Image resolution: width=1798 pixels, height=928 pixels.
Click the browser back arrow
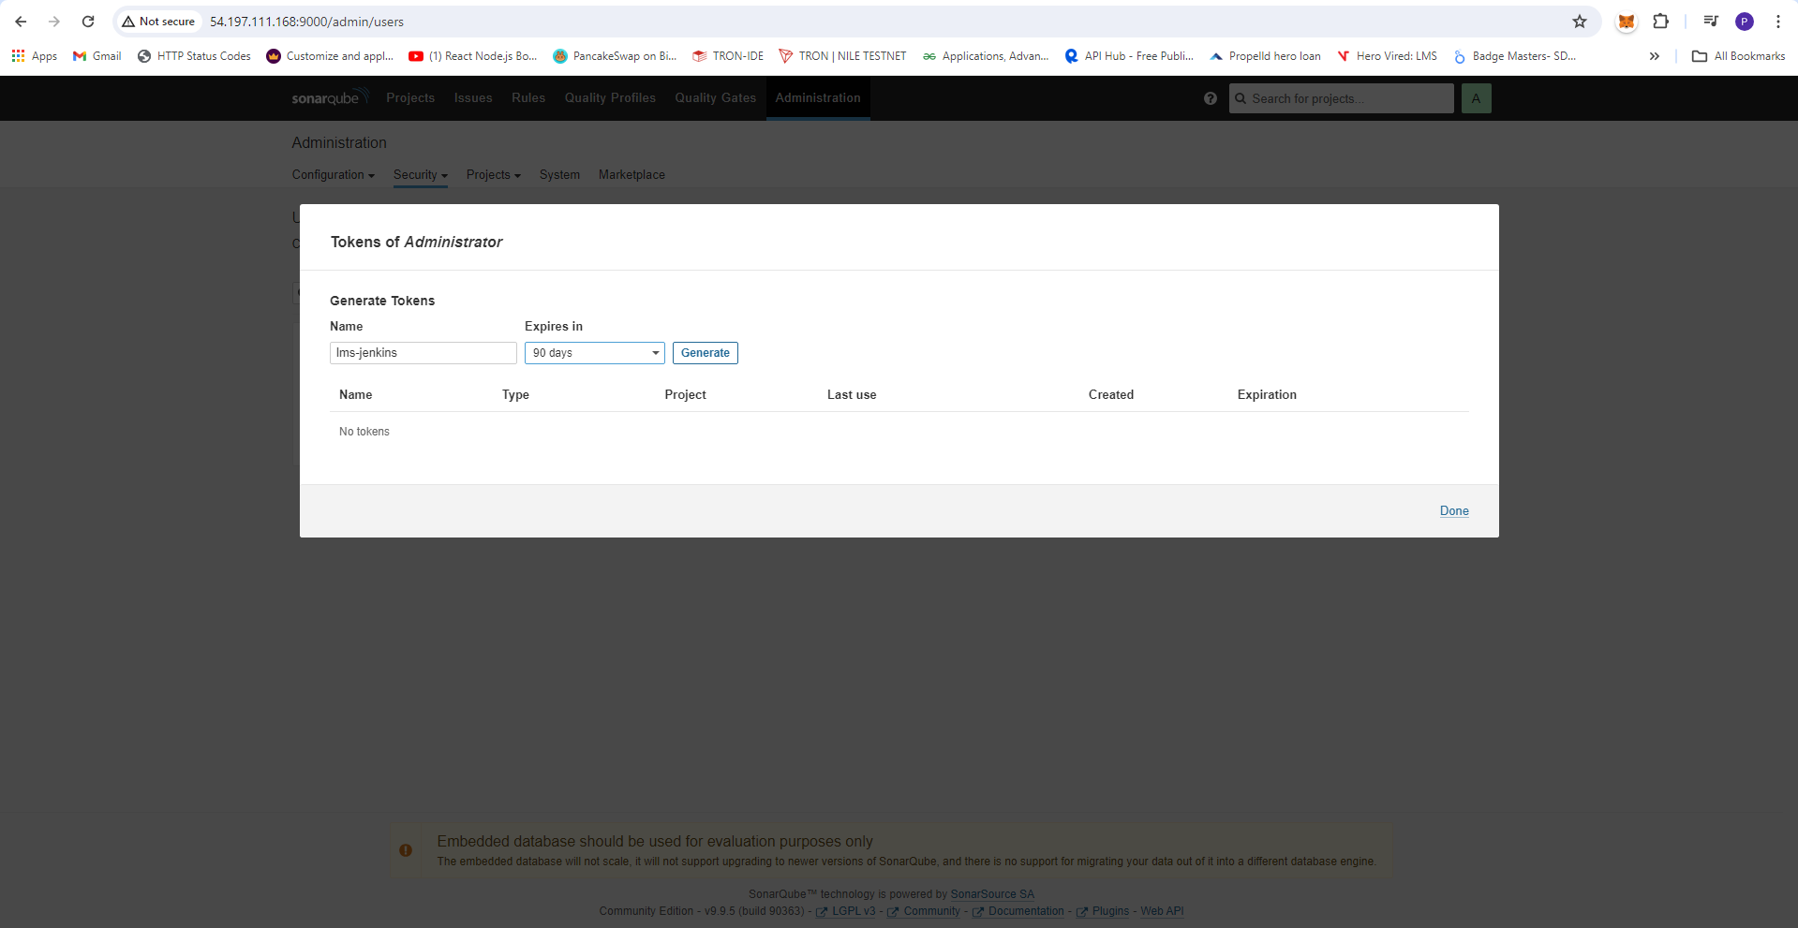[x=21, y=22]
